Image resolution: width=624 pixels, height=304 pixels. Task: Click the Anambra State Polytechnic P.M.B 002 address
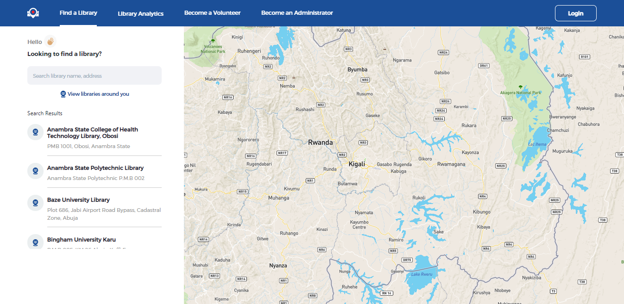click(96, 178)
